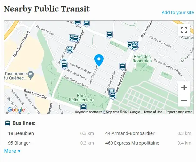Open the museum marker near l'assurance du Québec

30,75
